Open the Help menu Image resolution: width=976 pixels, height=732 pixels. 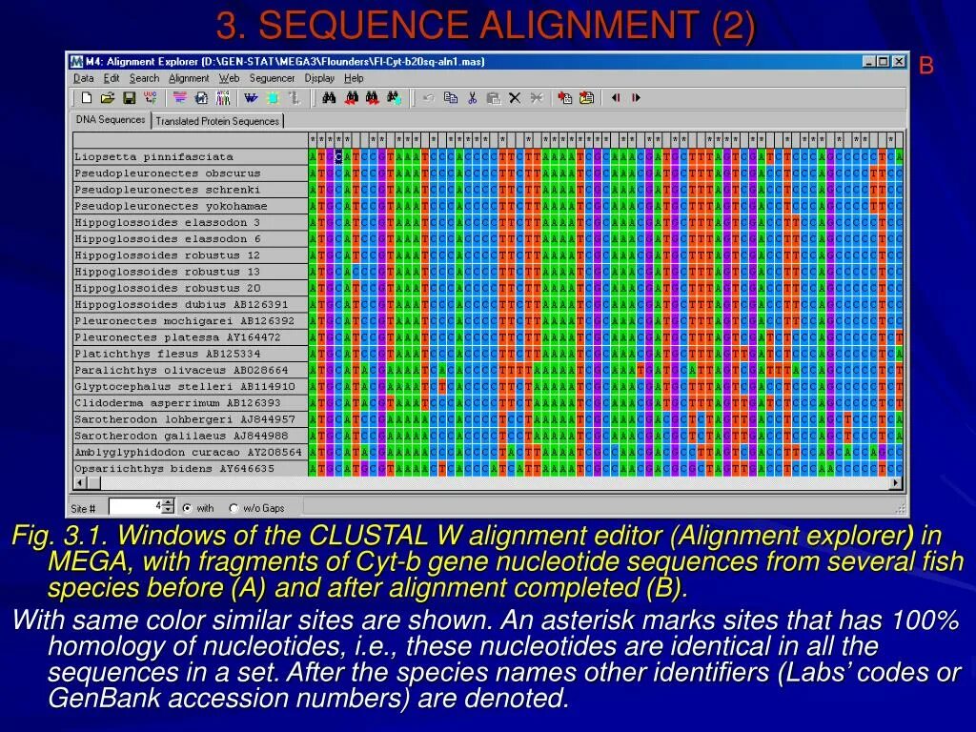354,78
